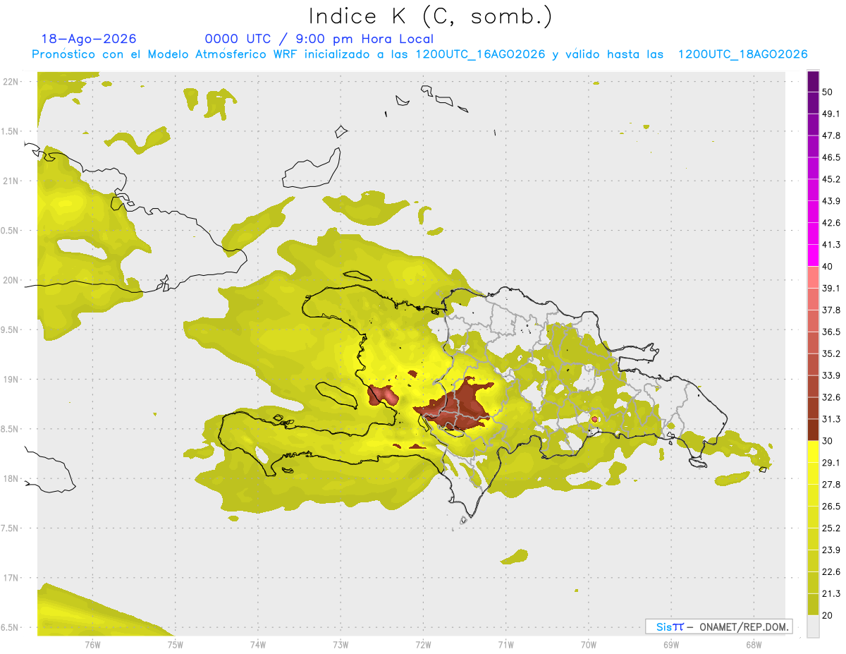This screenshot has height=654, width=846.
Task: Click the legend value '39.1'
Action: click(x=830, y=289)
